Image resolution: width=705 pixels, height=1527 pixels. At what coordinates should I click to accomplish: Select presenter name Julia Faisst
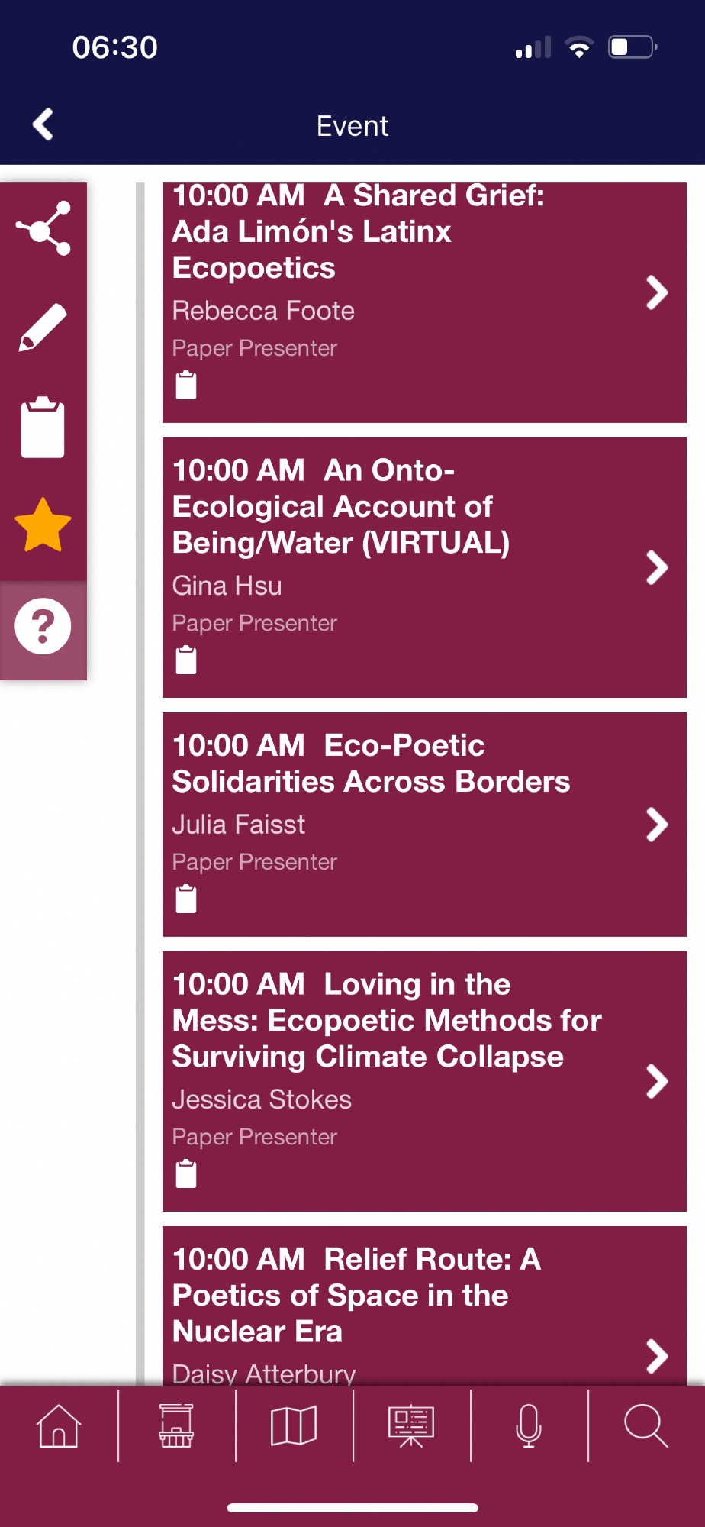tap(239, 825)
